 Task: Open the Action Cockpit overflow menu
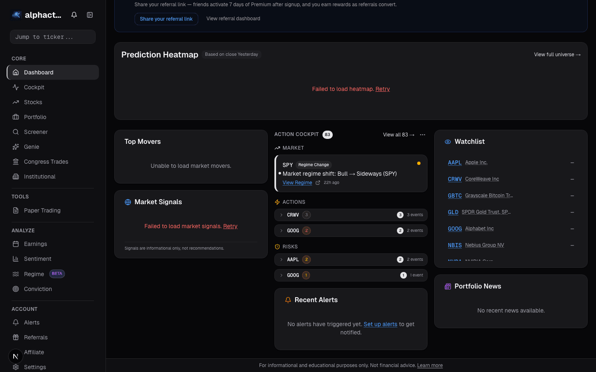click(x=422, y=135)
